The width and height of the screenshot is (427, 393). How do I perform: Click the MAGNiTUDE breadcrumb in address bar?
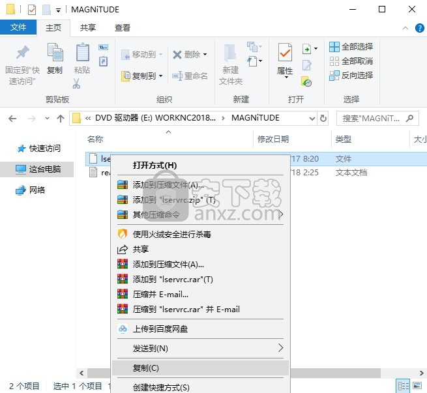click(255, 118)
